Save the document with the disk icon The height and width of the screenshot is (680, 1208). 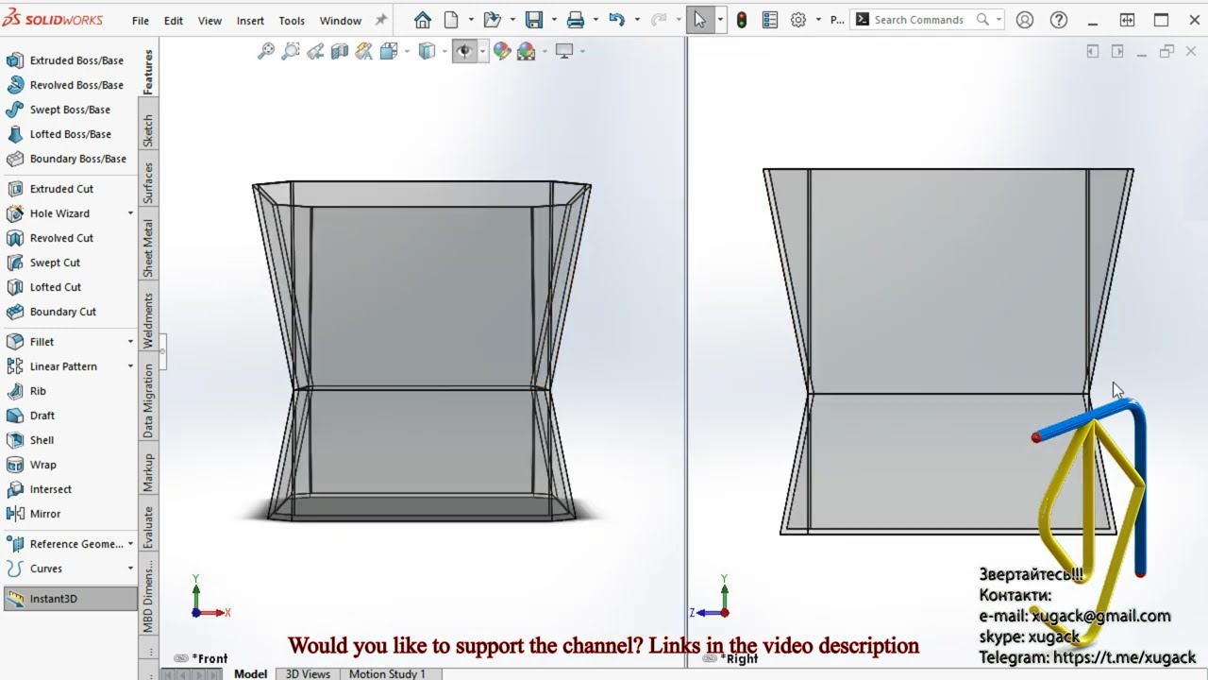[533, 20]
